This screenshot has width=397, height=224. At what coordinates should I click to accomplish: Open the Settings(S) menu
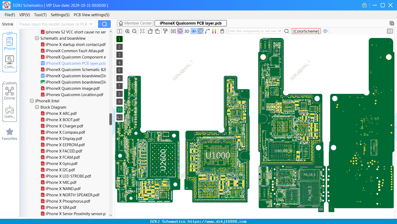(60, 15)
